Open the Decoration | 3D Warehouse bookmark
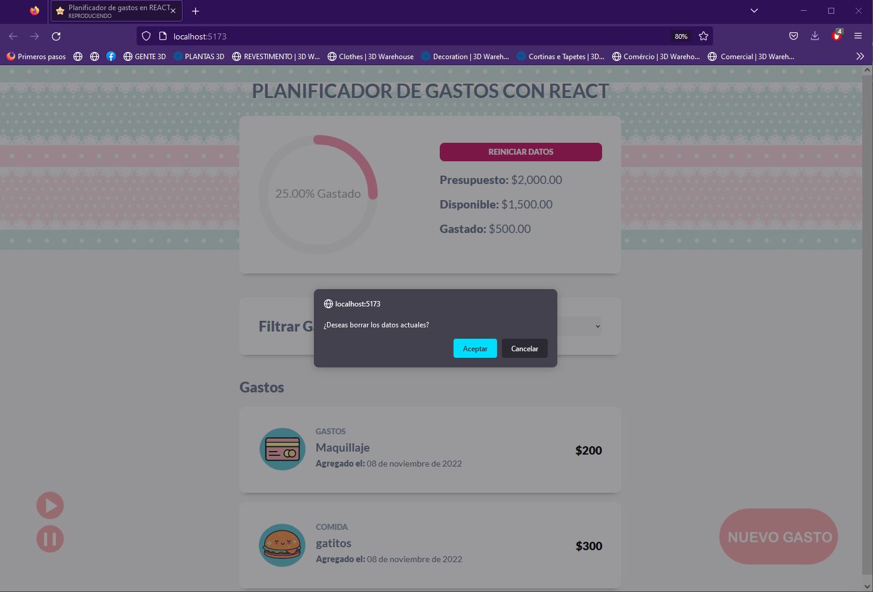This screenshot has height=592, width=873. [x=465, y=56]
